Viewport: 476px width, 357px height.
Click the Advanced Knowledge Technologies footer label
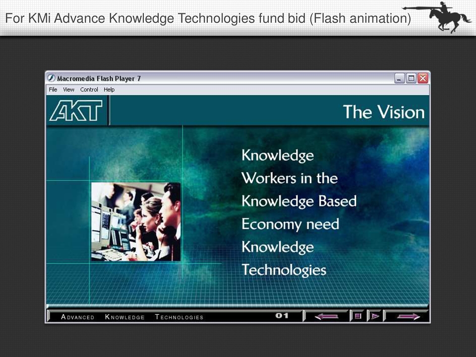(132, 317)
